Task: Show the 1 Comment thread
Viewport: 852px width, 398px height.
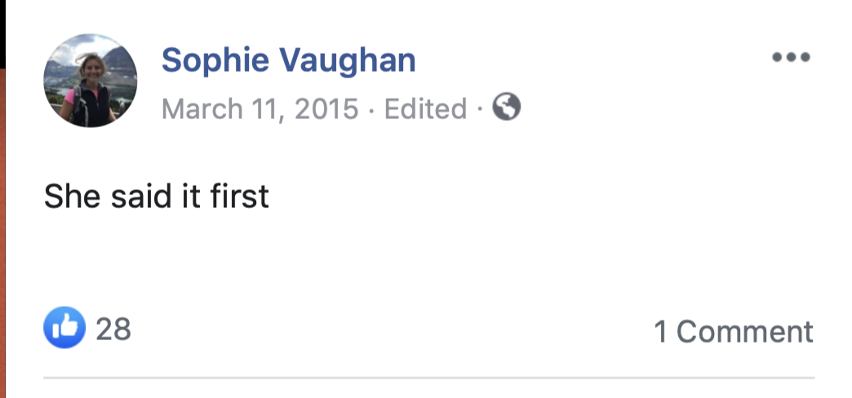Action: pos(733,331)
